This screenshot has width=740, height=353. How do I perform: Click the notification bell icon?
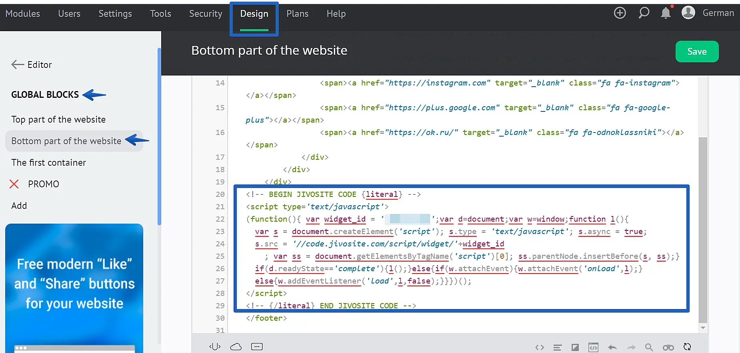coord(666,13)
